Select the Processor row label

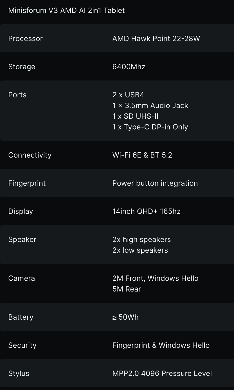(x=25, y=39)
